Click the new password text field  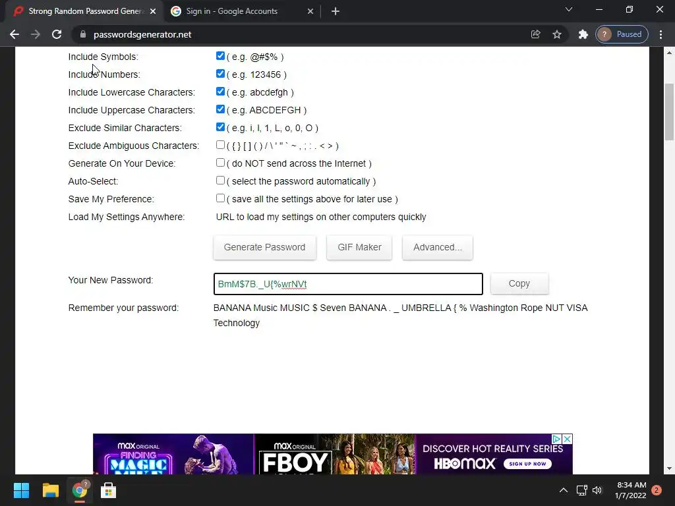[x=348, y=284]
